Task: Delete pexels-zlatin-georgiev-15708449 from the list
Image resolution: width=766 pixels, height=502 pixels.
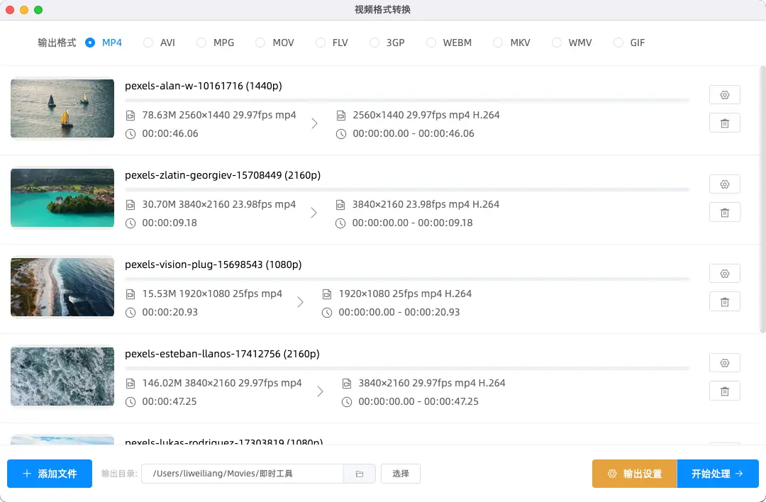Action: coord(724,213)
